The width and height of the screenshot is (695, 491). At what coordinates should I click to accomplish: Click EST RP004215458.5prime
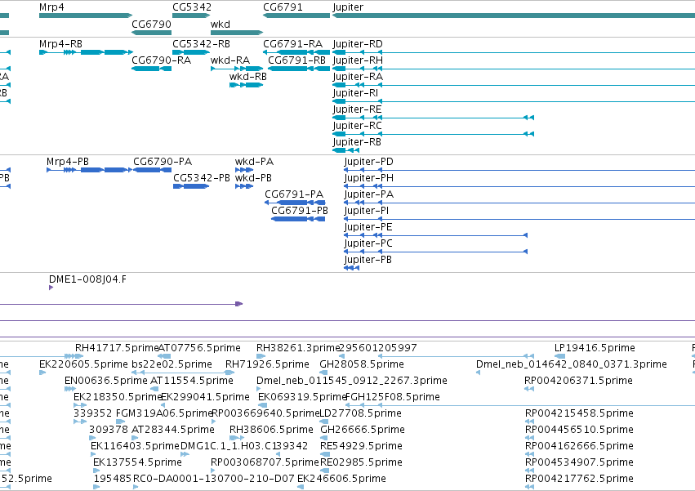(579, 413)
